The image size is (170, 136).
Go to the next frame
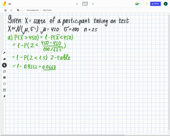tap(93, 4)
